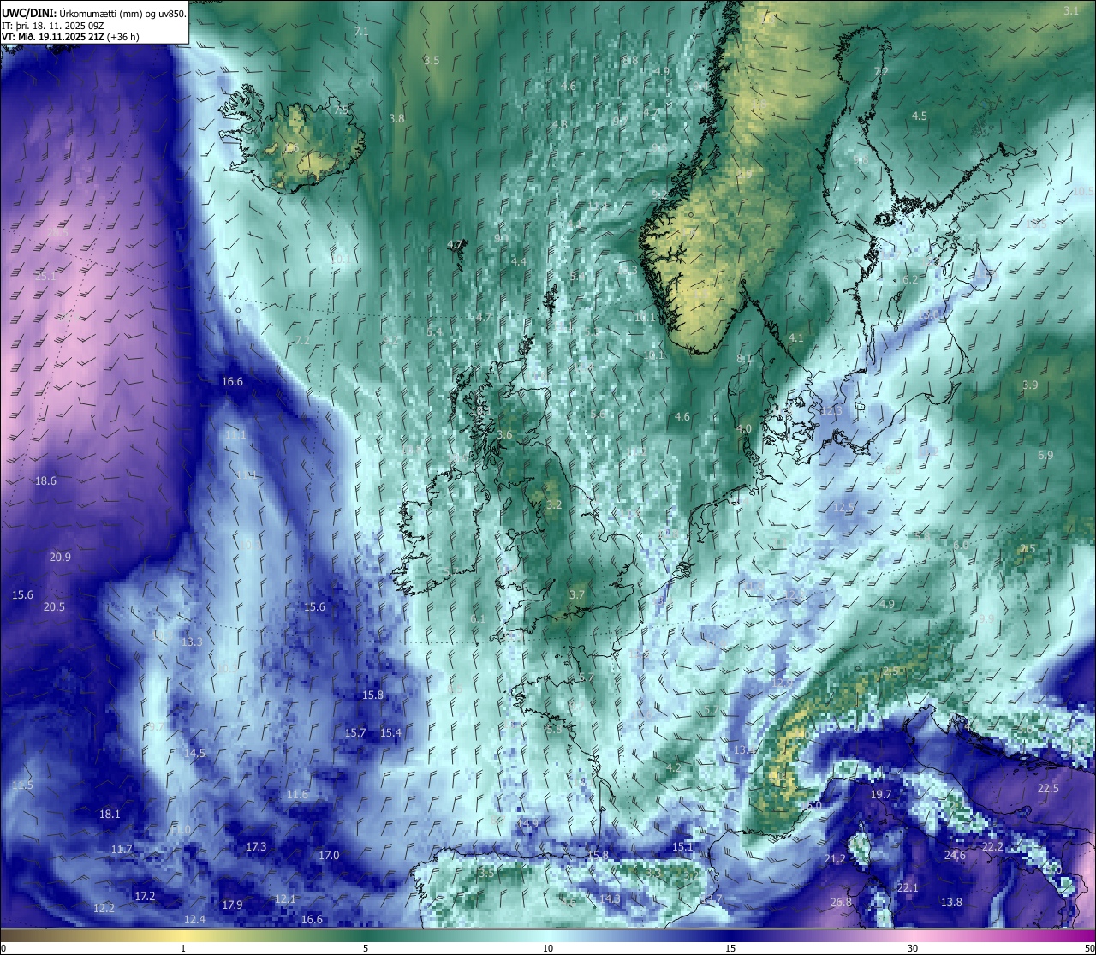Click the 15.1 value label
Screen dimensions: 1096x955
click(x=682, y=846)
